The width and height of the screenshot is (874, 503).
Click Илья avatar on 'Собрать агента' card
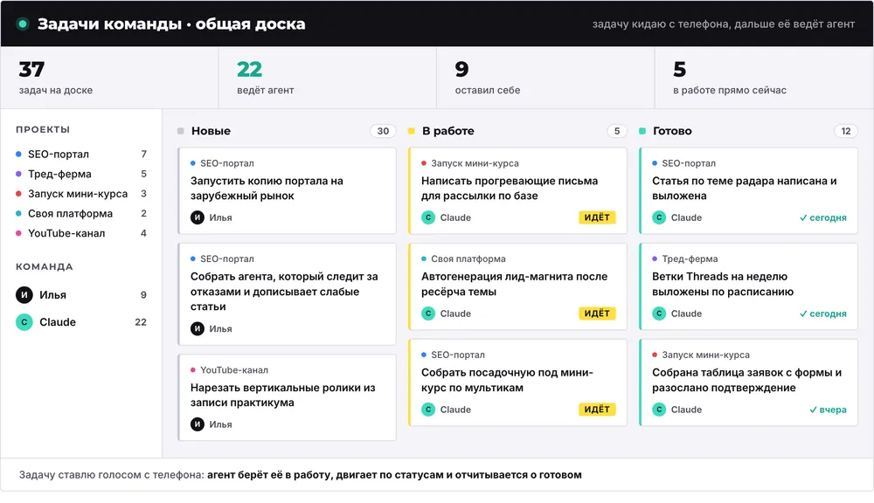[x=198, y=328]
